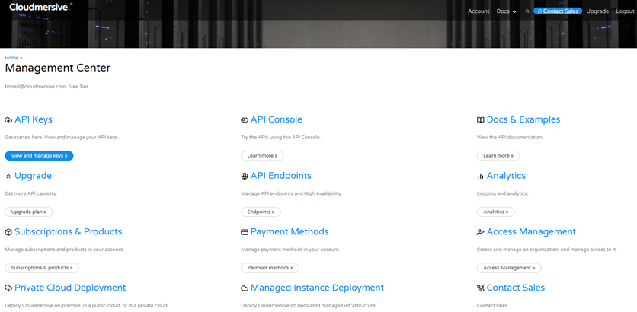Open the Access Management heading link
The image size is (637, 312).
point(531,231)
